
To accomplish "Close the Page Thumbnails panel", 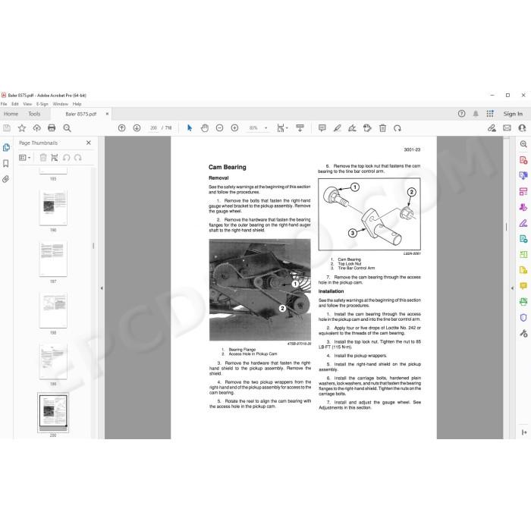I will point(89,143).
